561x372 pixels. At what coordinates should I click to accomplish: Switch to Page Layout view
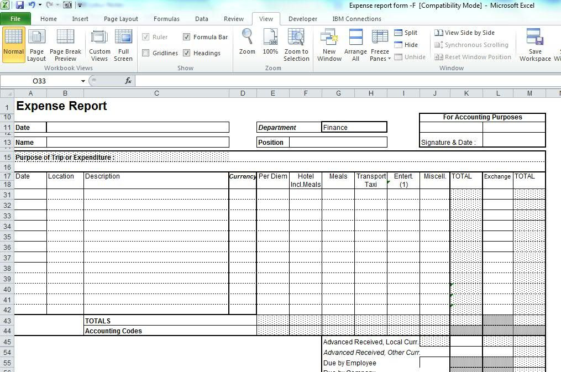[x=36, y=45]
